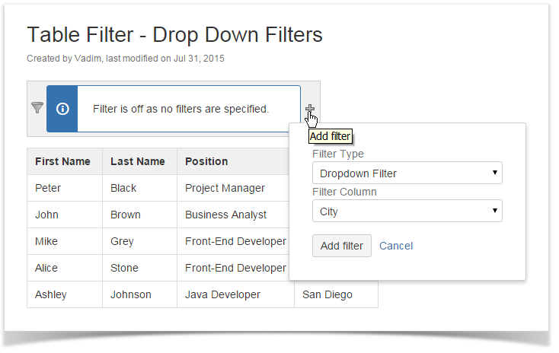This screenshot has height=353, width=559.
Task: Click the blue info icon
Action: [62, 109]
